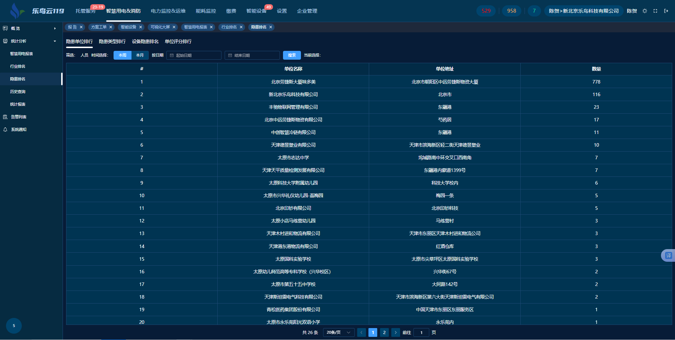Screen dimensions: 675x340
Task: Select the 本周 time filter
Action: [x=122, y=55]
